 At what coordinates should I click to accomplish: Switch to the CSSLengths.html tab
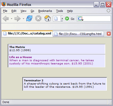click(78, 34)
